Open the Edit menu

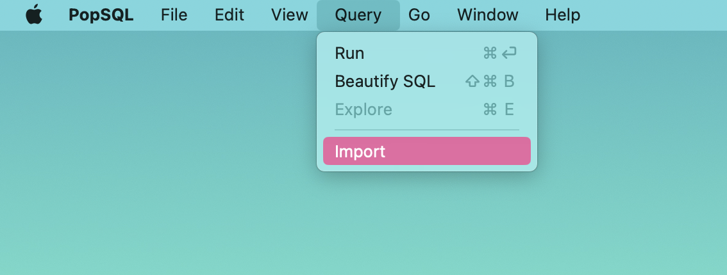229,15
